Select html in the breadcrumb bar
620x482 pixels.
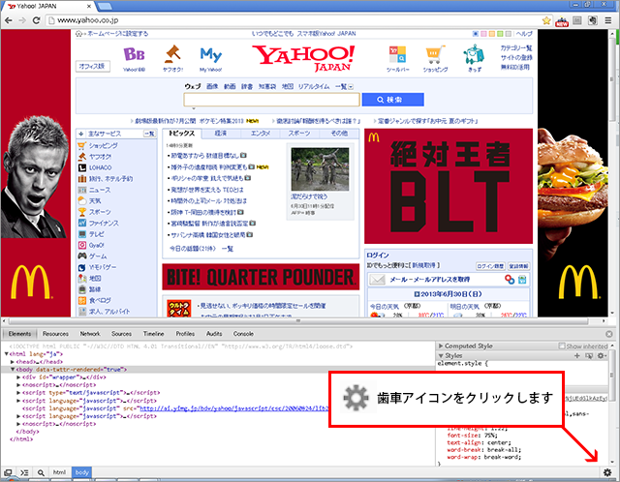coord(59,472)
